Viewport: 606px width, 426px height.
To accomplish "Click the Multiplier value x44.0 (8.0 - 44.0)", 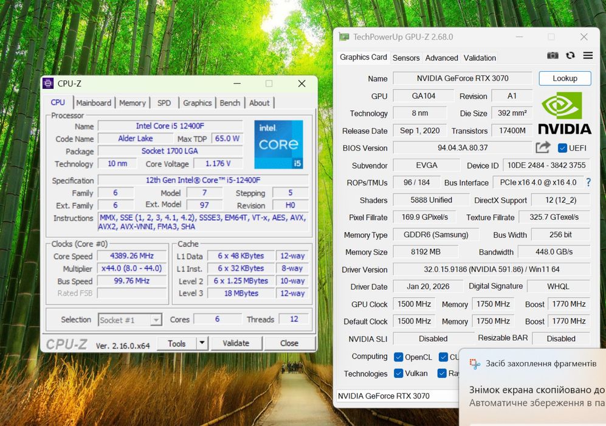I will 132,268.
